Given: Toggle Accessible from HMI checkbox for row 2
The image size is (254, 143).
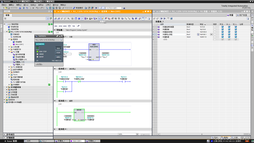Looking at the screenshot, I should pyautogui.click(x=222, y=29).
